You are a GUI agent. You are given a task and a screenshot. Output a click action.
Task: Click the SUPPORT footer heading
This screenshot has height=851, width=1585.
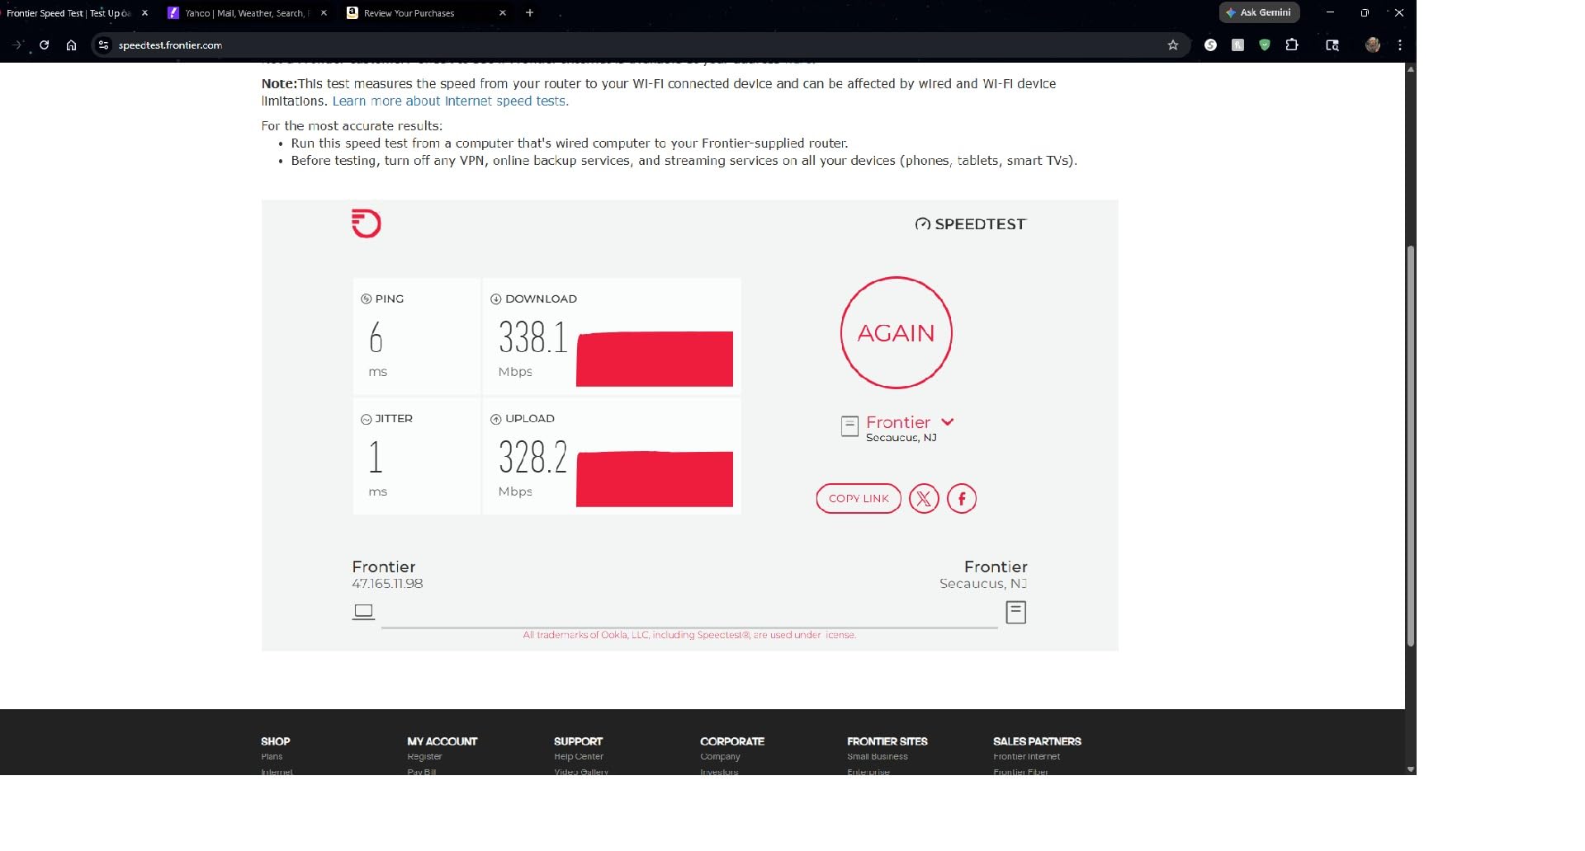(x=579, y=741)
